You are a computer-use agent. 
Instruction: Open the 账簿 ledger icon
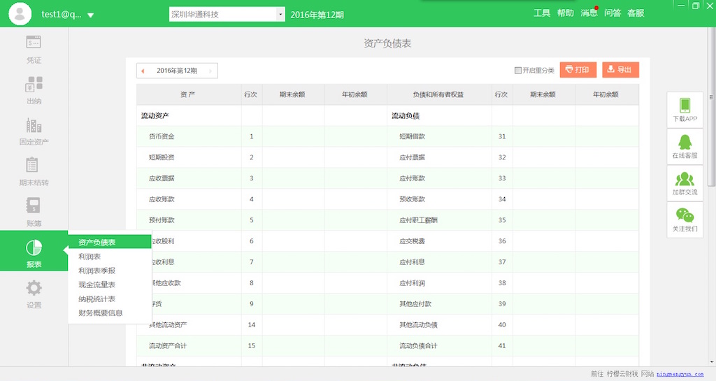point(34,206)
